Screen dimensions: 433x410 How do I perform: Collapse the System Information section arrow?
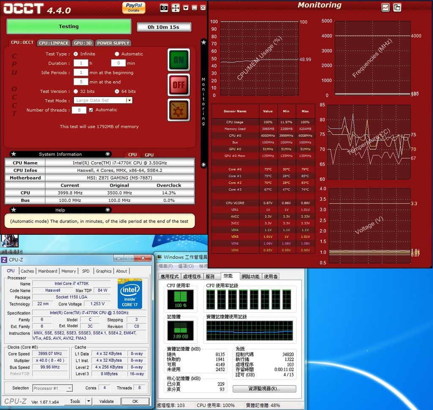[108, 154]
